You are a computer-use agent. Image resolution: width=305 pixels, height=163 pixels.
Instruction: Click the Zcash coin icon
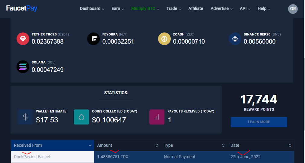click(x=164, y=39)
